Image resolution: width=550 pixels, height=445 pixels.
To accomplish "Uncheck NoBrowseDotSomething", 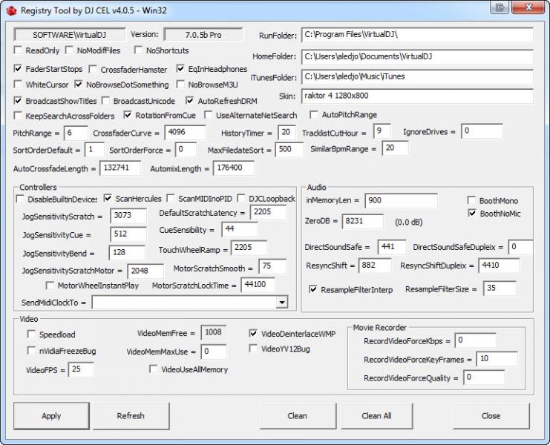I will pyautogui.click(x=79, y=85).
